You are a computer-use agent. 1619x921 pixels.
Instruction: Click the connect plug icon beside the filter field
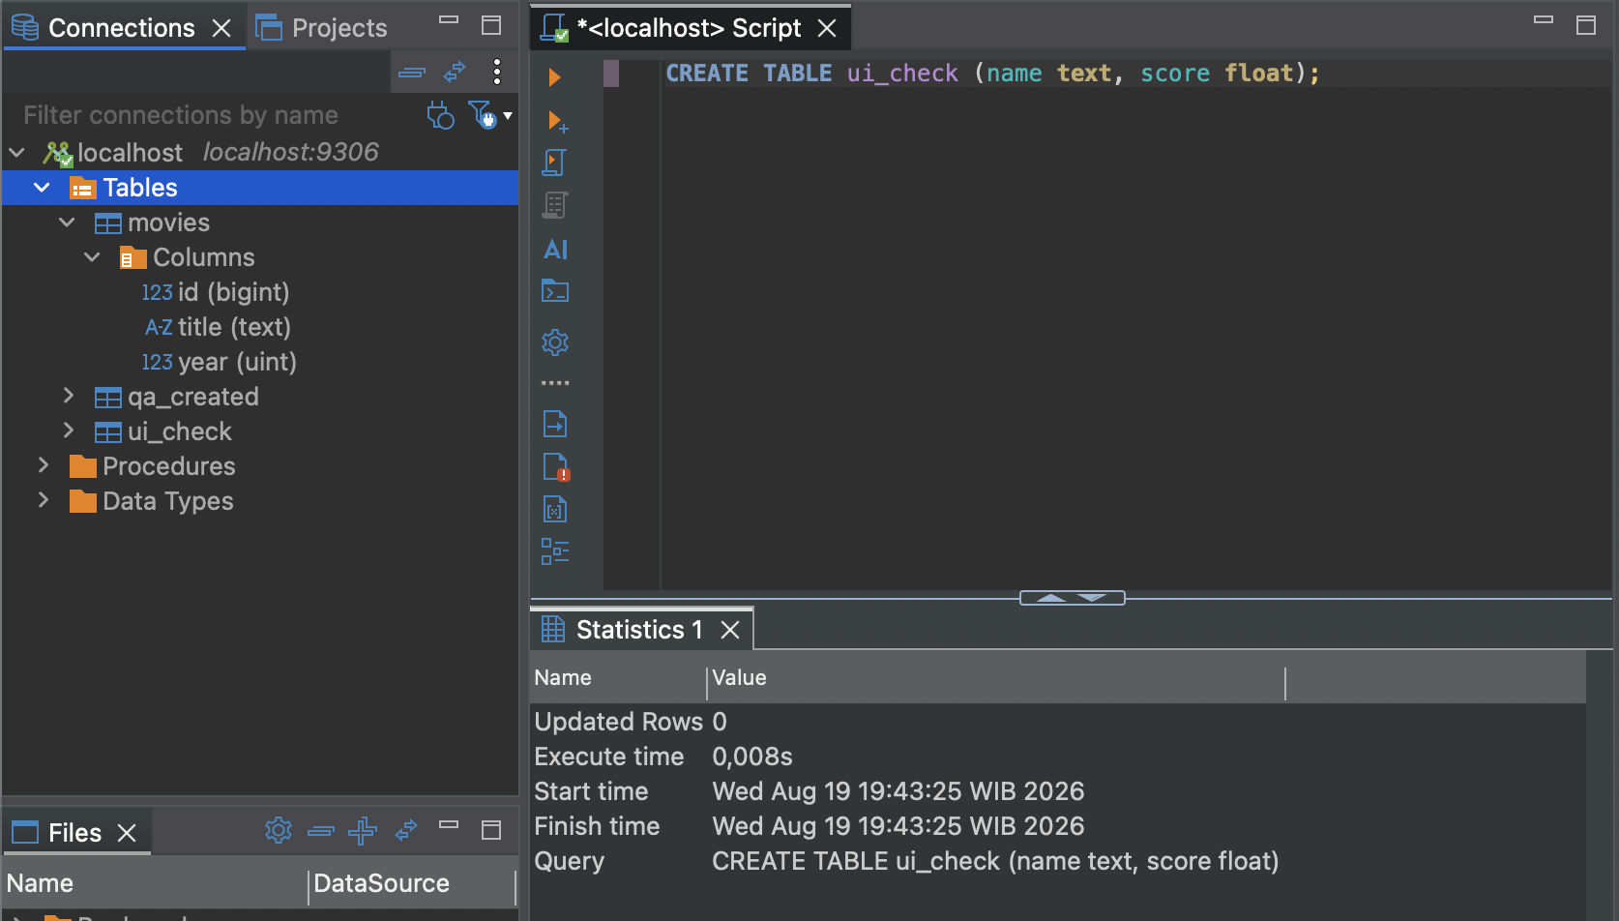click(x=440, y=115)
